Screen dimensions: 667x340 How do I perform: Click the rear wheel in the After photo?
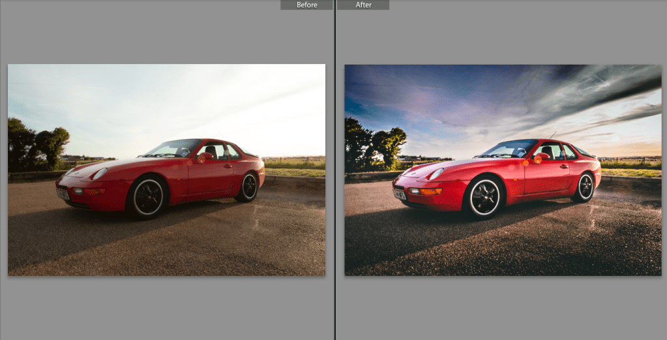click(585, 187)
